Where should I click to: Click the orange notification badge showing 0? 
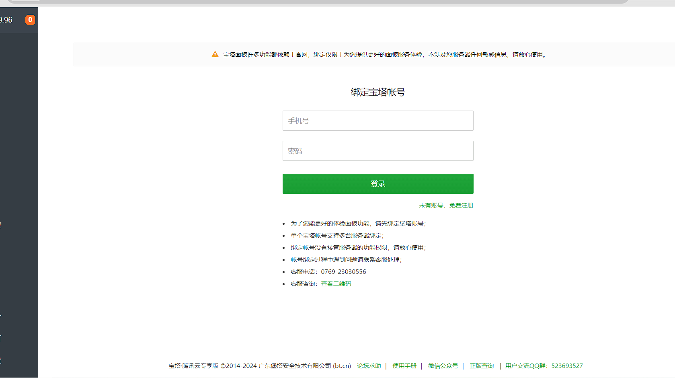(x=30, y=20)
